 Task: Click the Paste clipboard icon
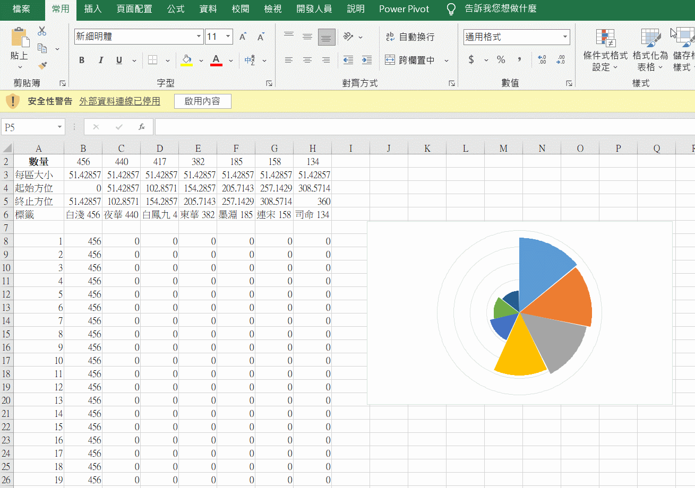point(20,37)
